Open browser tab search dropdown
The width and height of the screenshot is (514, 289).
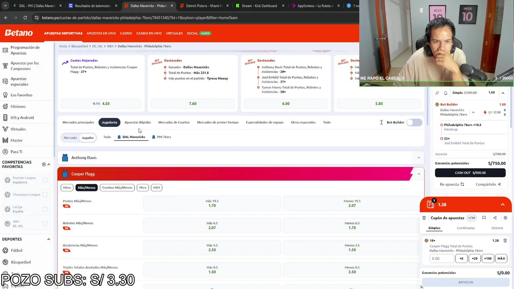point(5,6)
